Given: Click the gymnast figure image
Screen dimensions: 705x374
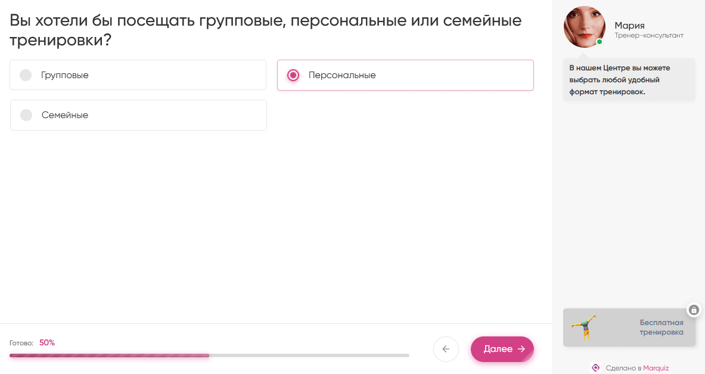Looking at the screenshot, I should coord(585,327).
